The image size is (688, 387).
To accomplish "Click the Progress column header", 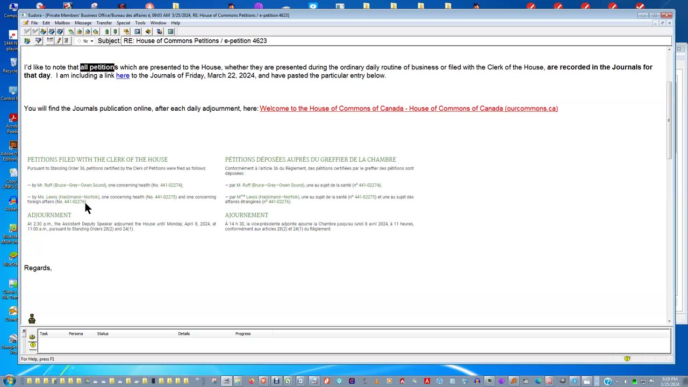I will [243, 334].
